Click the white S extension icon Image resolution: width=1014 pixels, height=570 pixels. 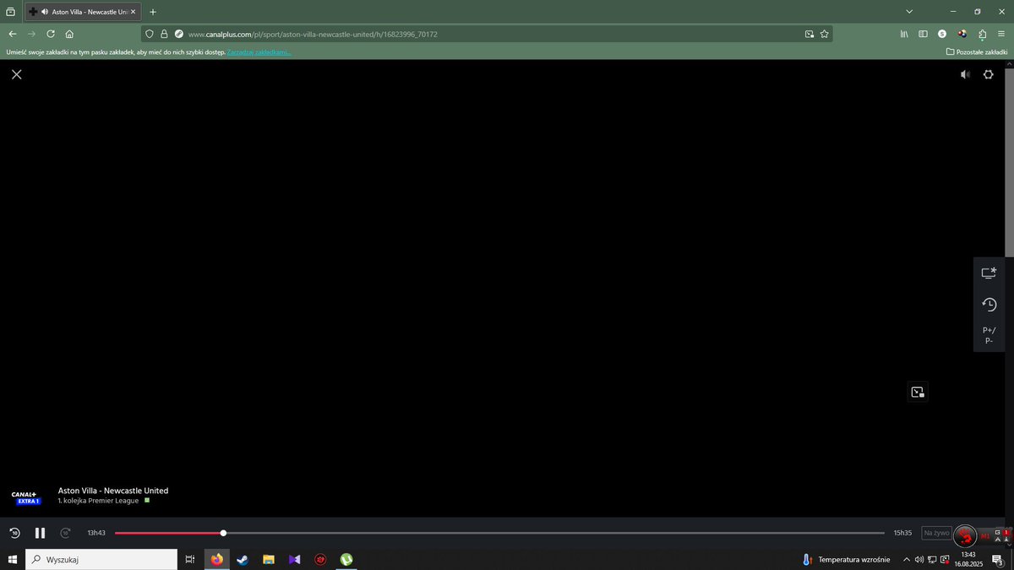click(x=942, y=34)
